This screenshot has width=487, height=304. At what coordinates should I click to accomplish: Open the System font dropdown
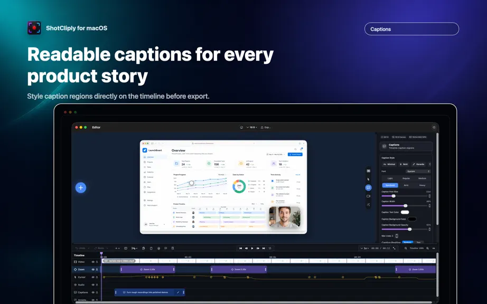[x=418, y=171]
